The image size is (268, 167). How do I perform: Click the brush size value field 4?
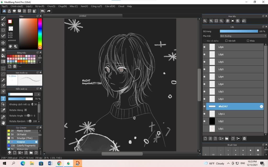coord(37,94)
